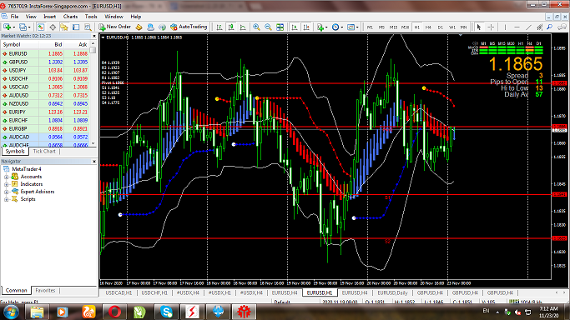Switch timeframe to H4

click(428, 27)
